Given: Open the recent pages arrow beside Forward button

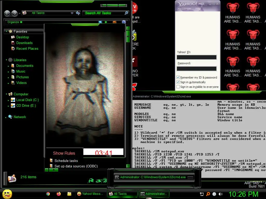Looking at the screenshot, I should (20, 13).
